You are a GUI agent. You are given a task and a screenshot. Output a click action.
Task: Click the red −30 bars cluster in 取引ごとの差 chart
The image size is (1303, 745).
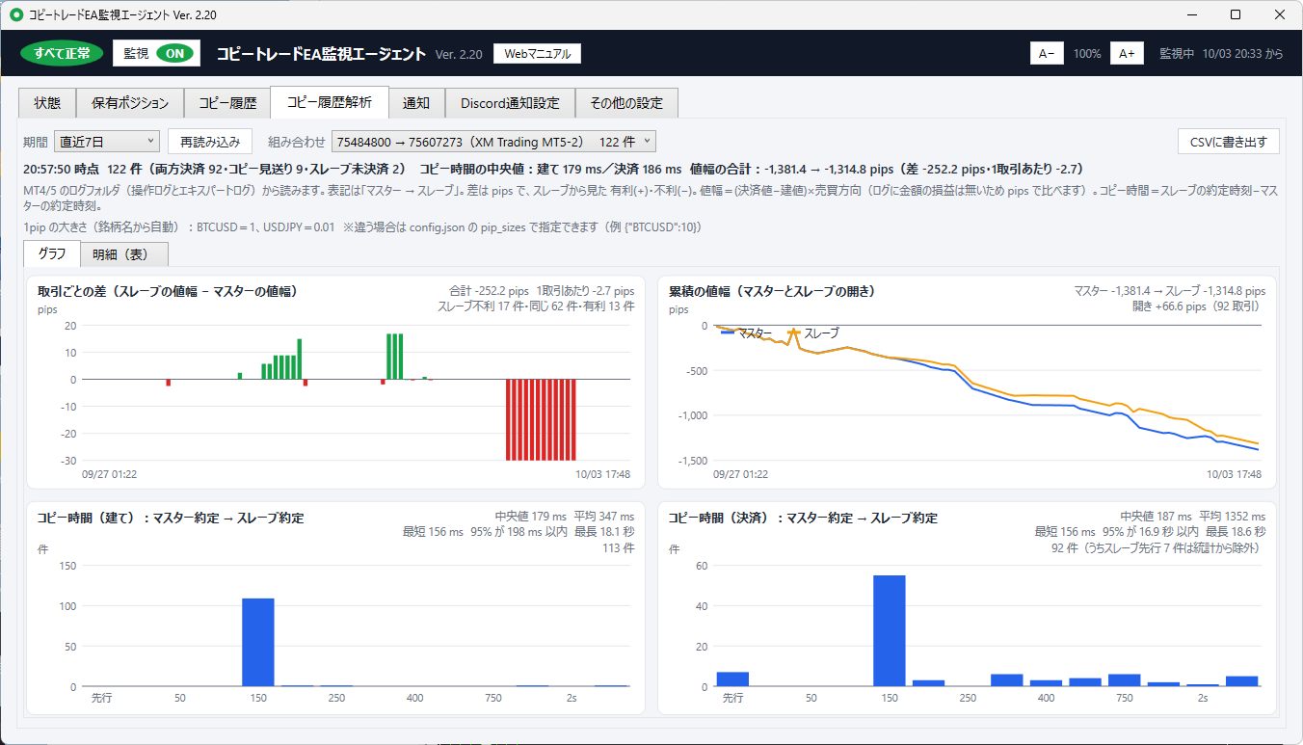pos(541,419)
